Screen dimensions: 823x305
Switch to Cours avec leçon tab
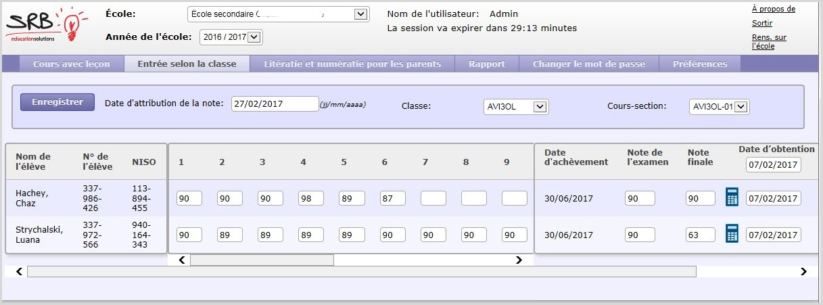coord(72,64)
